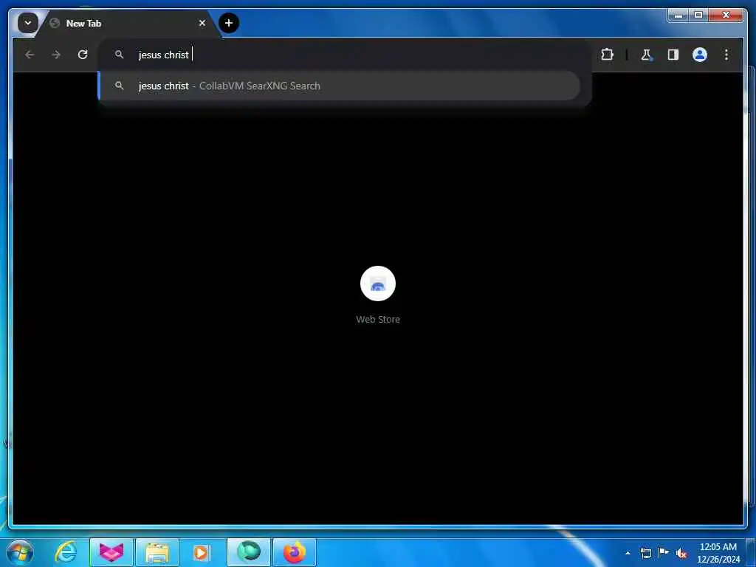Select the CollabVM SearXNG Search suggestion
The image size is (756, 567).
click(x=340, y=86)
